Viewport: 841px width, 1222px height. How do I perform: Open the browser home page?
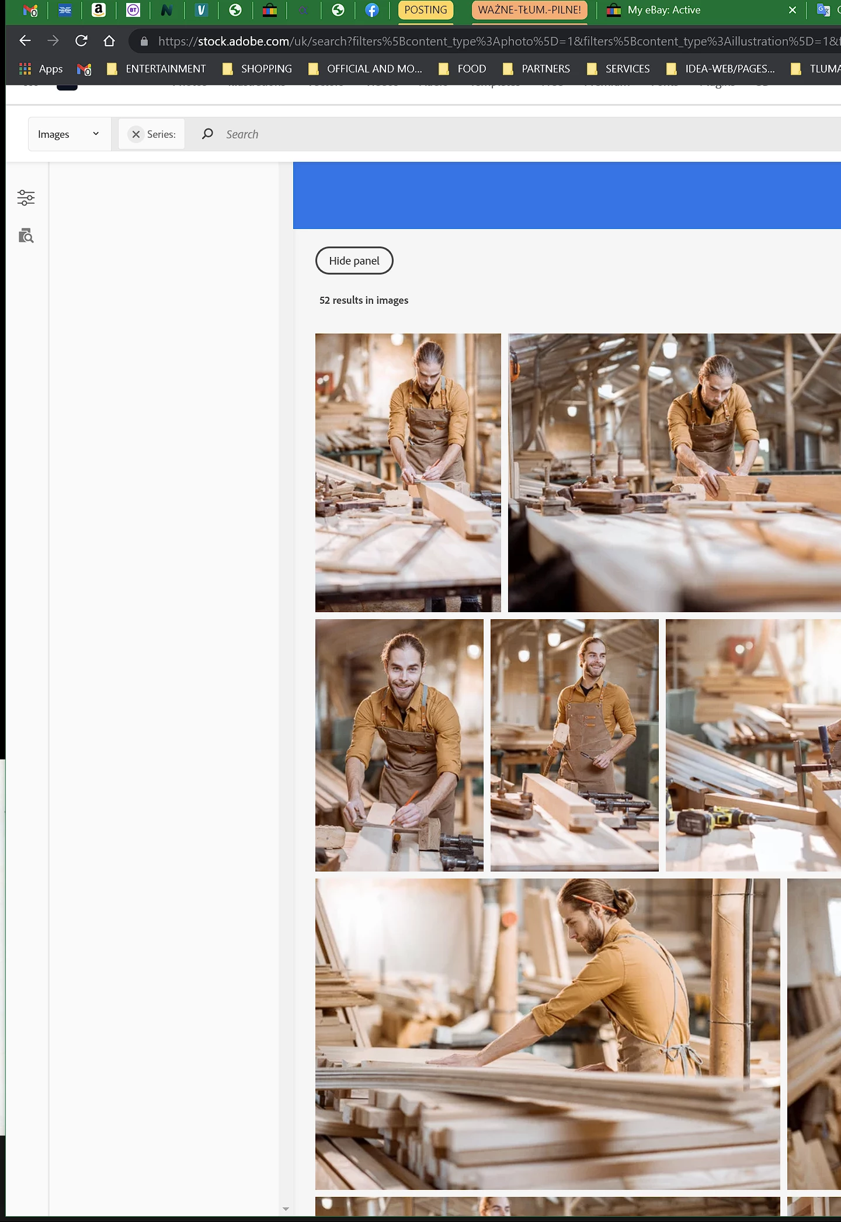[109, 41]
